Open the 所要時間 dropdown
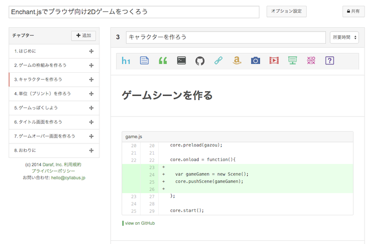Viewport: 372px width, 244px height. tap(344, 37)
